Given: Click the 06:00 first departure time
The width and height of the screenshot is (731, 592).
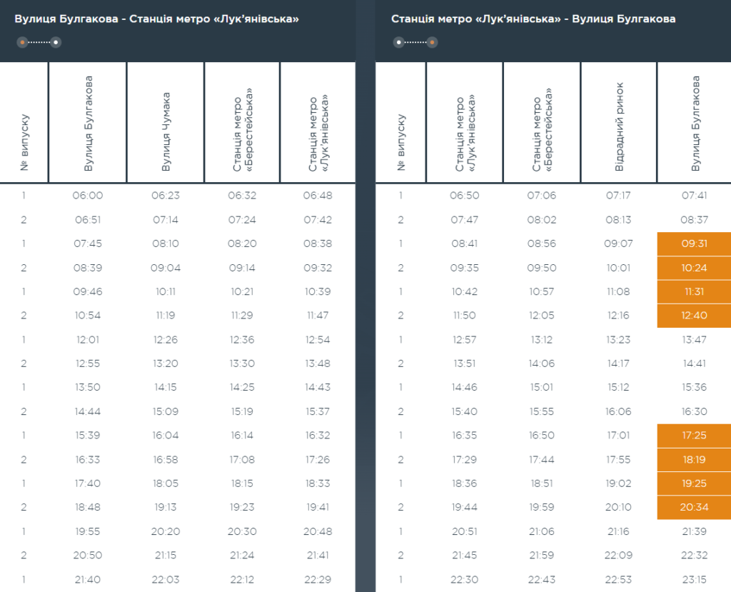Looking at the screenshot, I should 89,196.
